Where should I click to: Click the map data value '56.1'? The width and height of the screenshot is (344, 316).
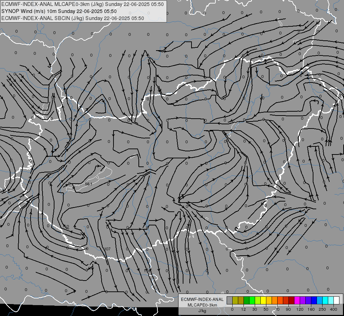[x=89, y=184]
